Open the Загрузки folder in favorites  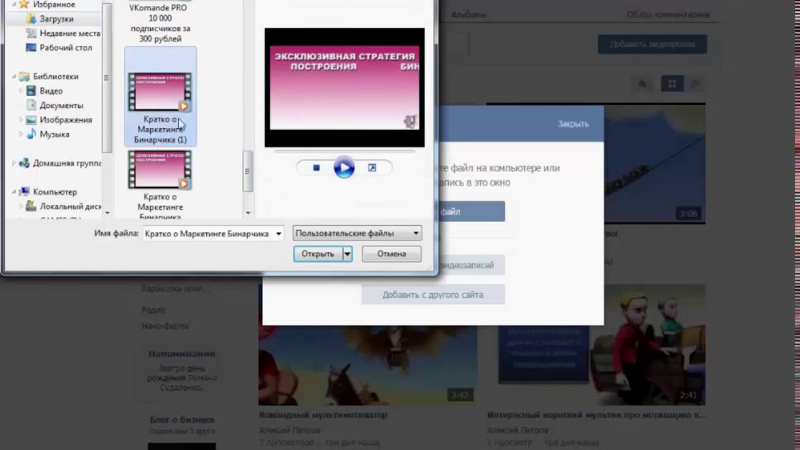click(56, 19)
